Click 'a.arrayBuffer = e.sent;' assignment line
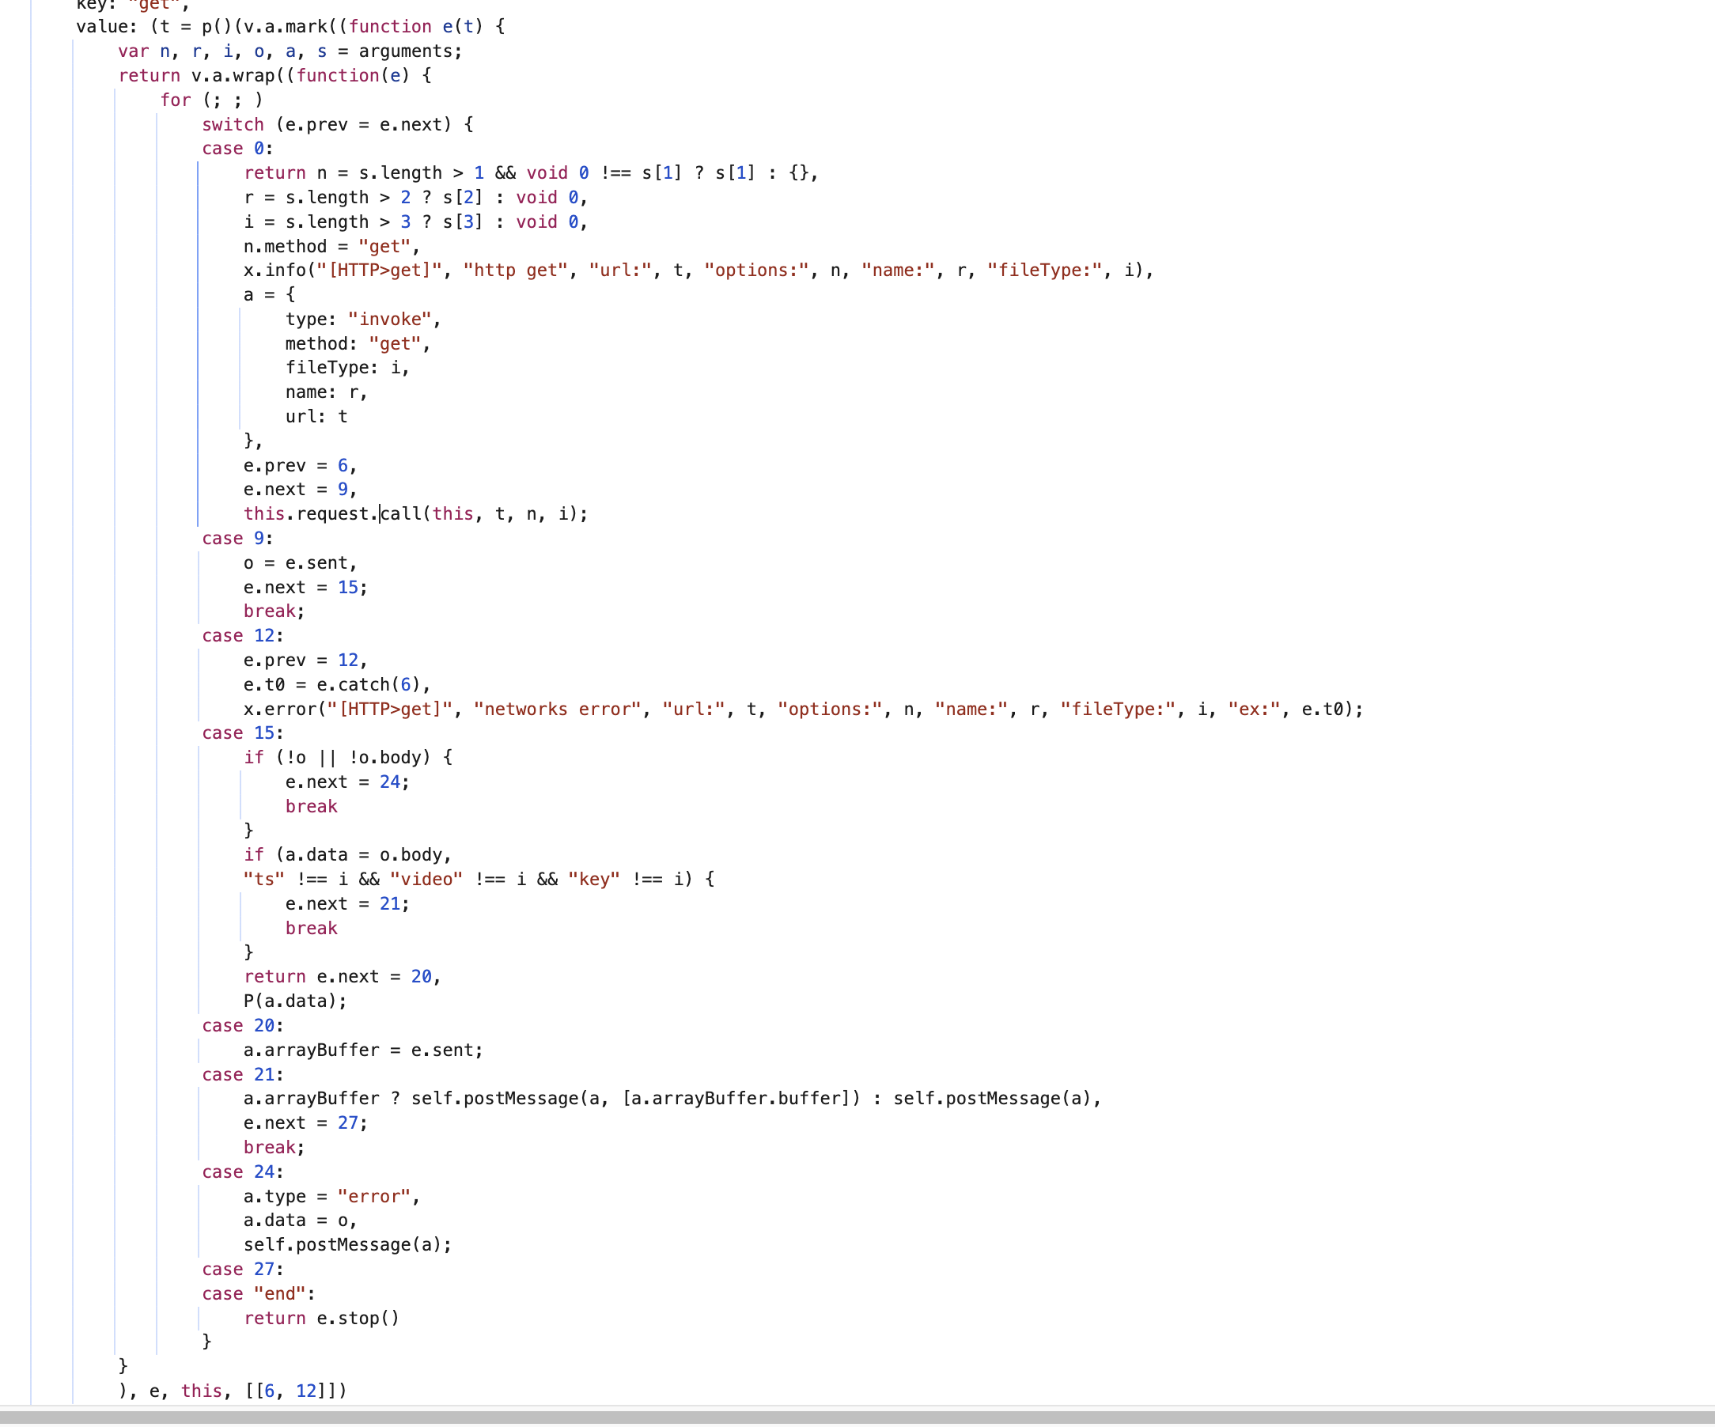Viewport: 1715px width, 1427px height. pyautogui.click(x=362, y=1050)
